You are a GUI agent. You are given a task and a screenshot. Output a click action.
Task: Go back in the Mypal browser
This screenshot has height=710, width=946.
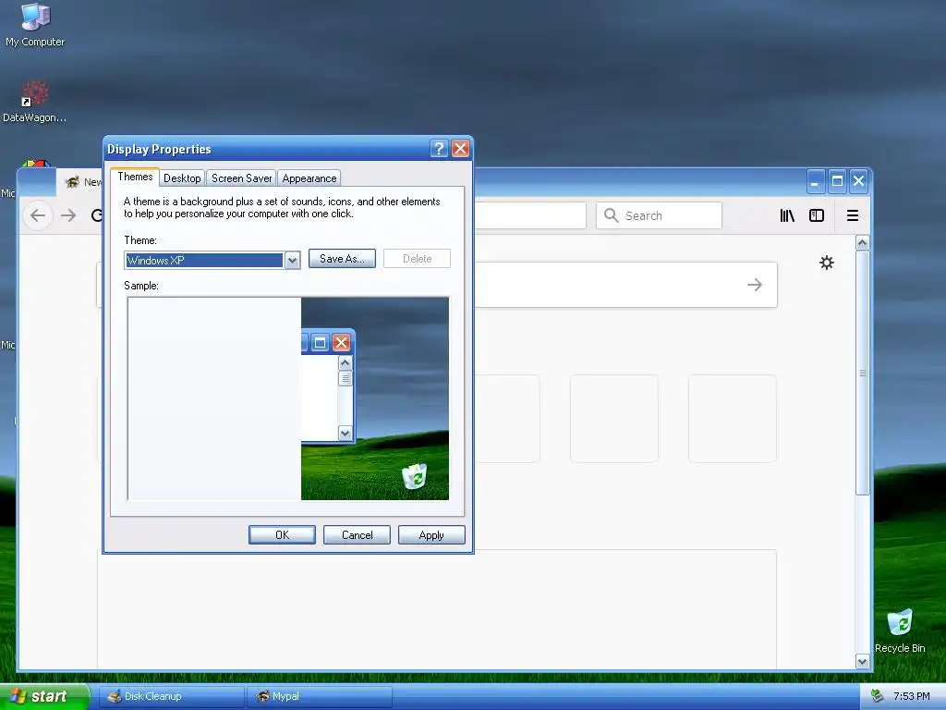tap(37, 215)
